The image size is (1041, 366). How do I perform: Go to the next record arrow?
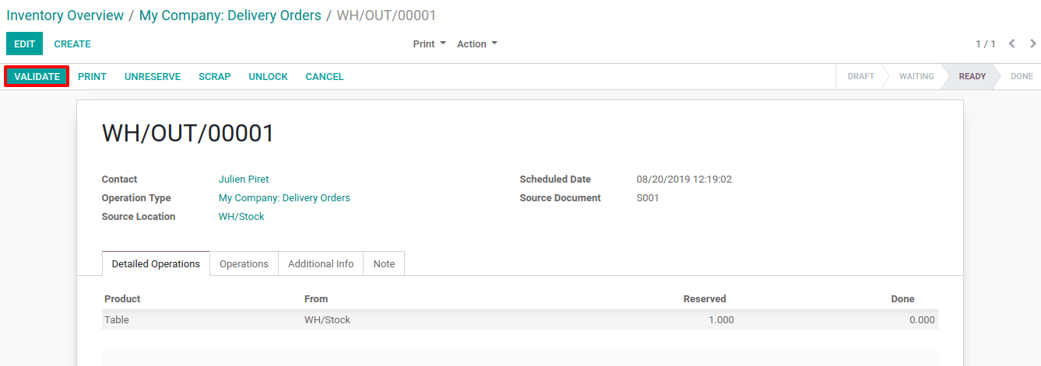[1032, 44]
